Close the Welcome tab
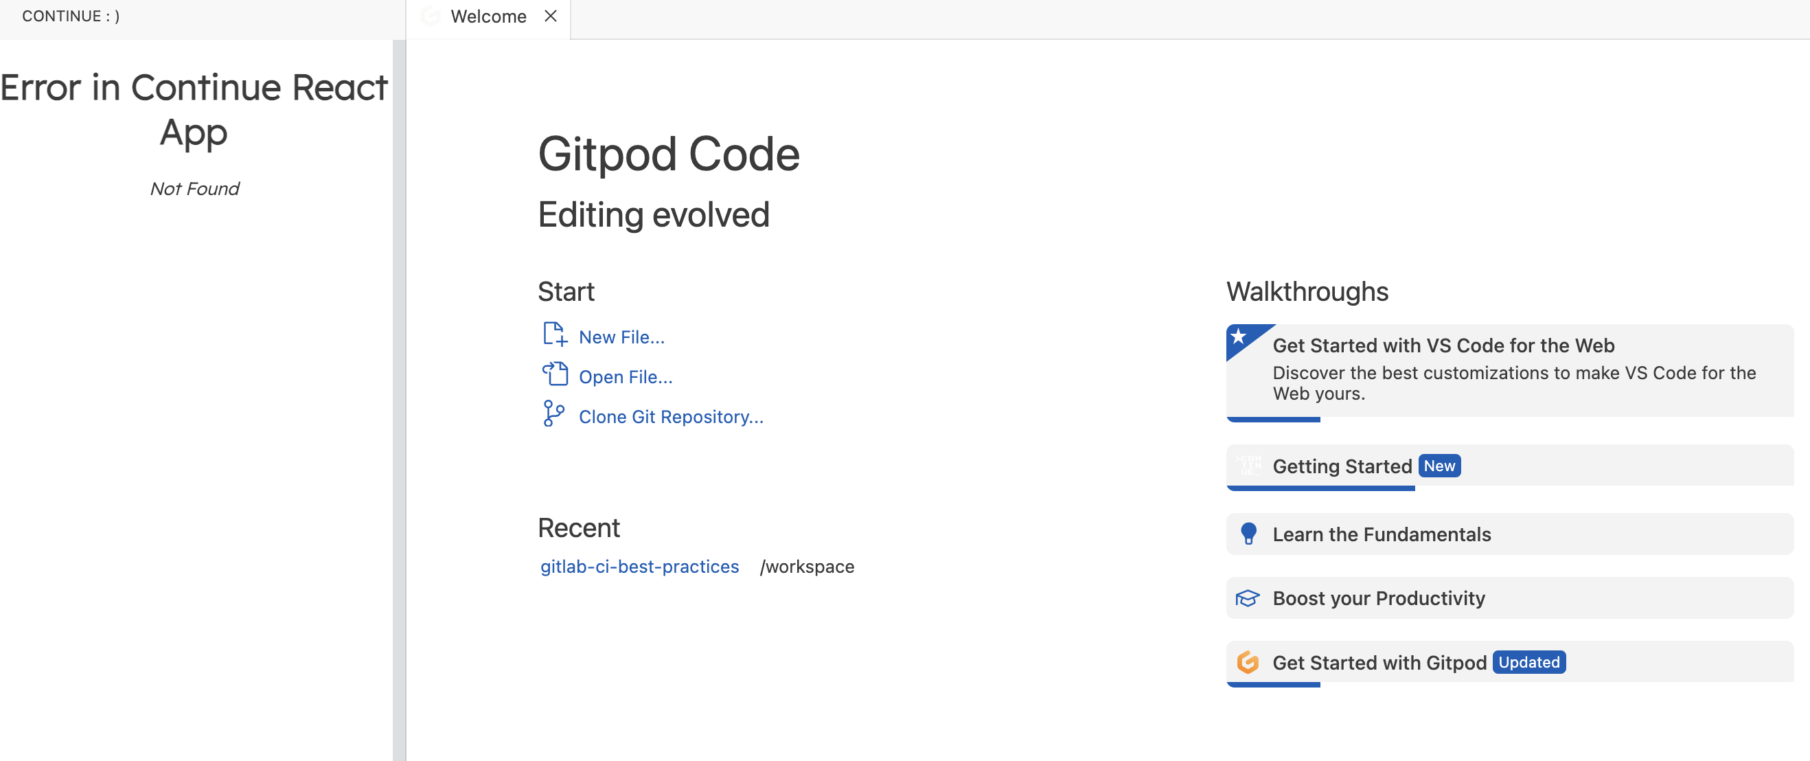The width and height of the screenshot is (1810, 761). click(551, 16)
